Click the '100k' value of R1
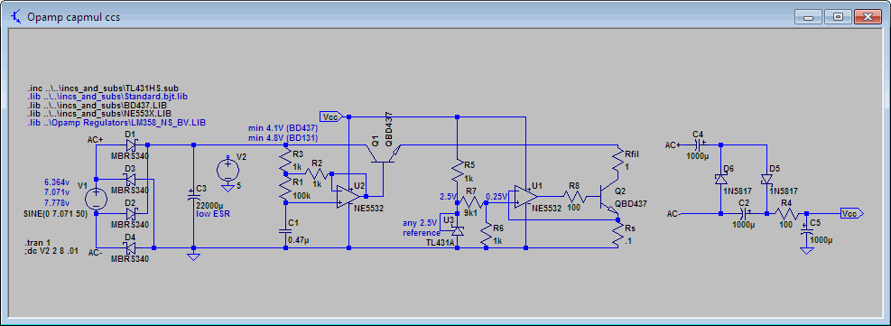891x326 pixels. [302, 196]
